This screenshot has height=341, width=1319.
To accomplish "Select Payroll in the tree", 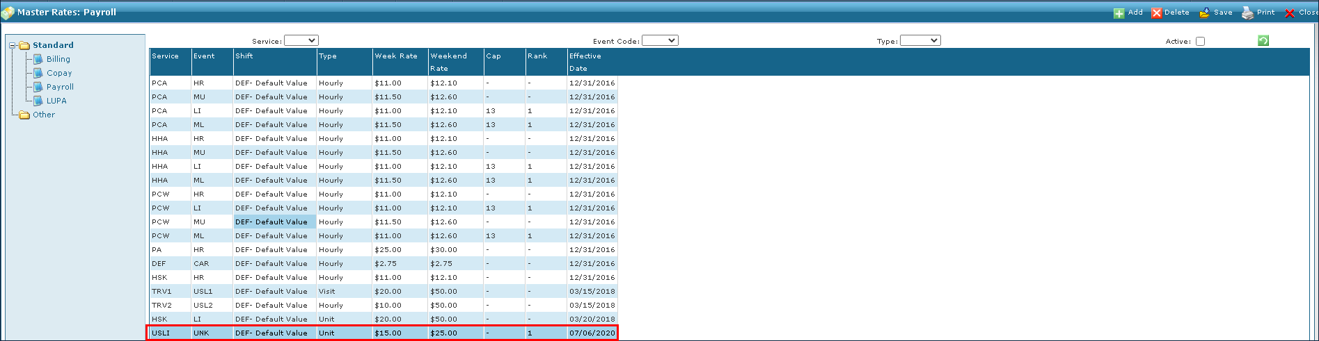I will 60,87.
